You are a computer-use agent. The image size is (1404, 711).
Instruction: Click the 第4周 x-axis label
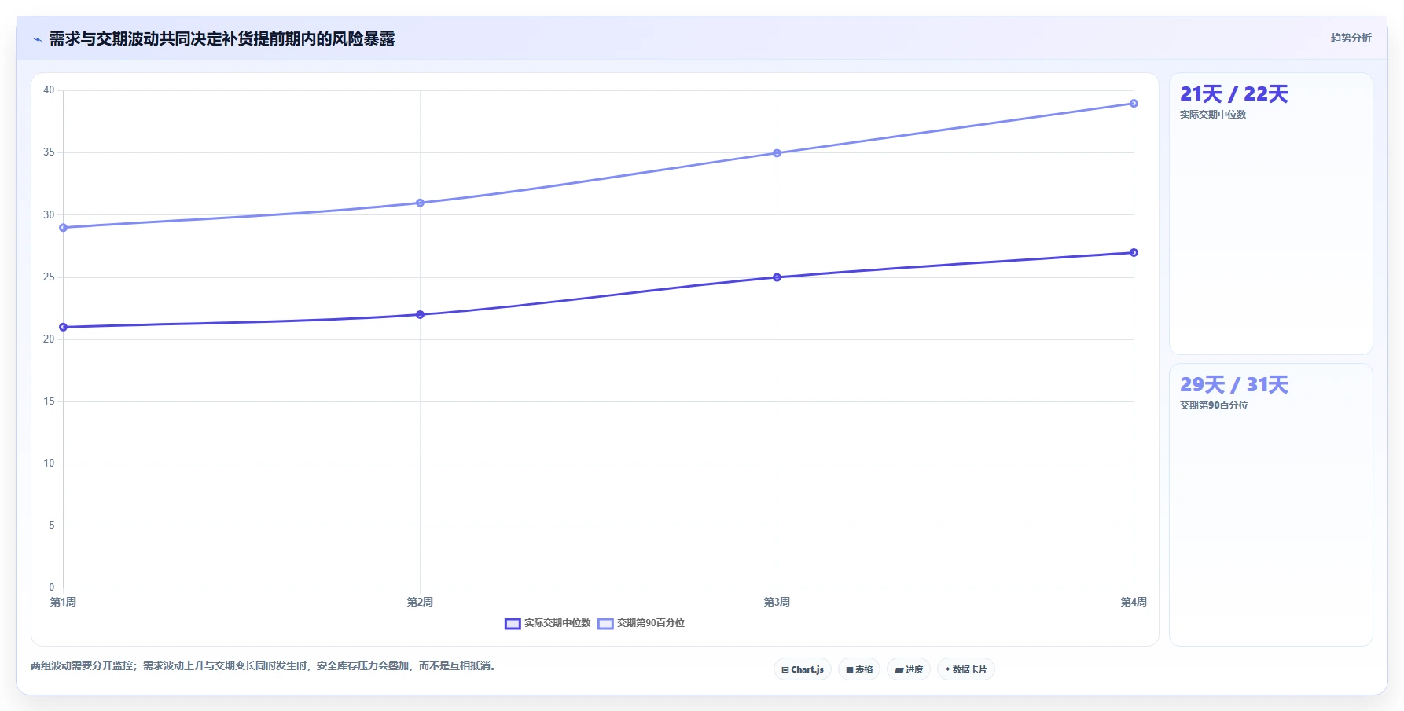1134,602
